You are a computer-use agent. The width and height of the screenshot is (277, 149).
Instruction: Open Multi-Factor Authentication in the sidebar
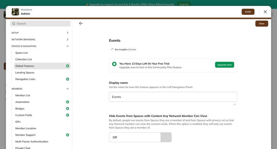[x=32, y=142]
